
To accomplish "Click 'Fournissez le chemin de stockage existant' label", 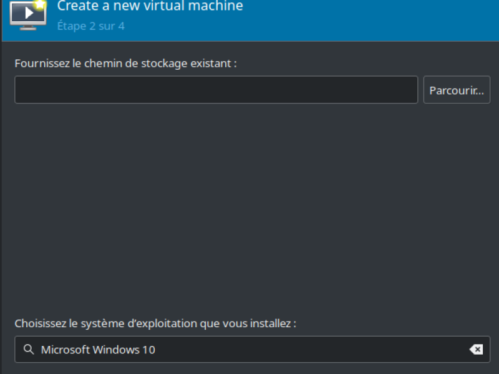I will pyautogui.click(x=126, y=64).
